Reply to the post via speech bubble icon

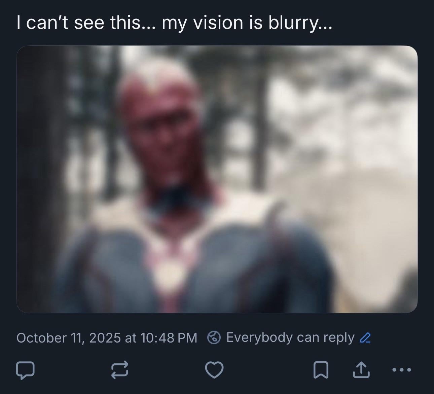click(x=25, y=370)
